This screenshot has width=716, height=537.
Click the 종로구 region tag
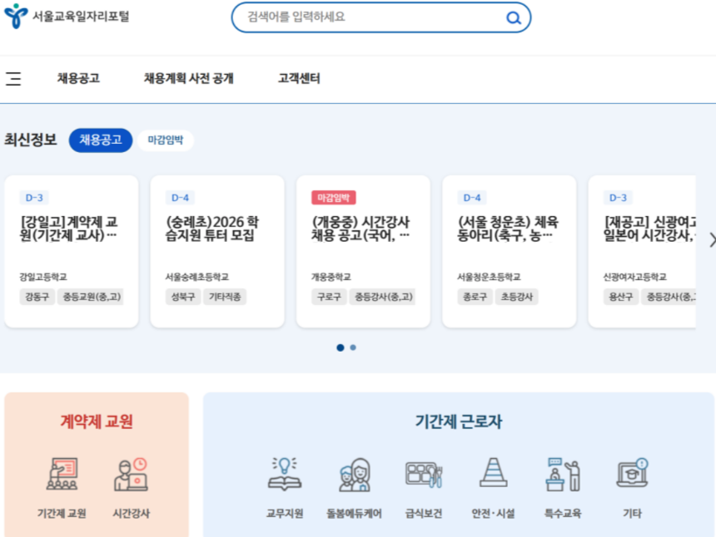point(475,297)
